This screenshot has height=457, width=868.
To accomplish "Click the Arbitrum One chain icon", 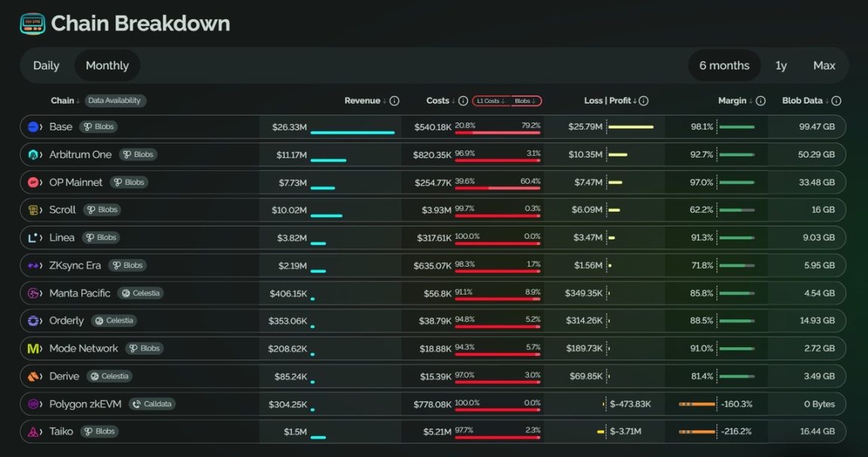I will pyautogui.click(x=34, y=155).
